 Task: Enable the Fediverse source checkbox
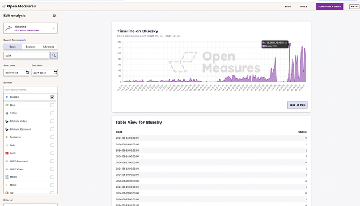coord(52,137)
